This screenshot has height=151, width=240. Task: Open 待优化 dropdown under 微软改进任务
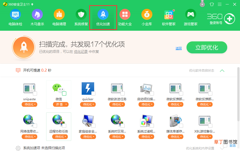tap(117, 104)
